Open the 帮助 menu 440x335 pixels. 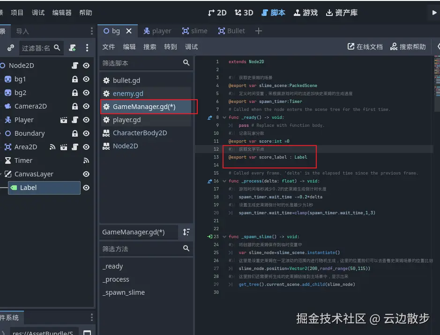pos(86,13)
